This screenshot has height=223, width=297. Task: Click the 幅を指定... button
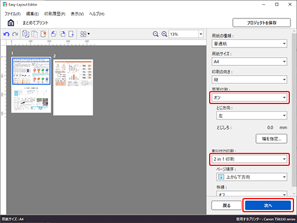(271, 139)
